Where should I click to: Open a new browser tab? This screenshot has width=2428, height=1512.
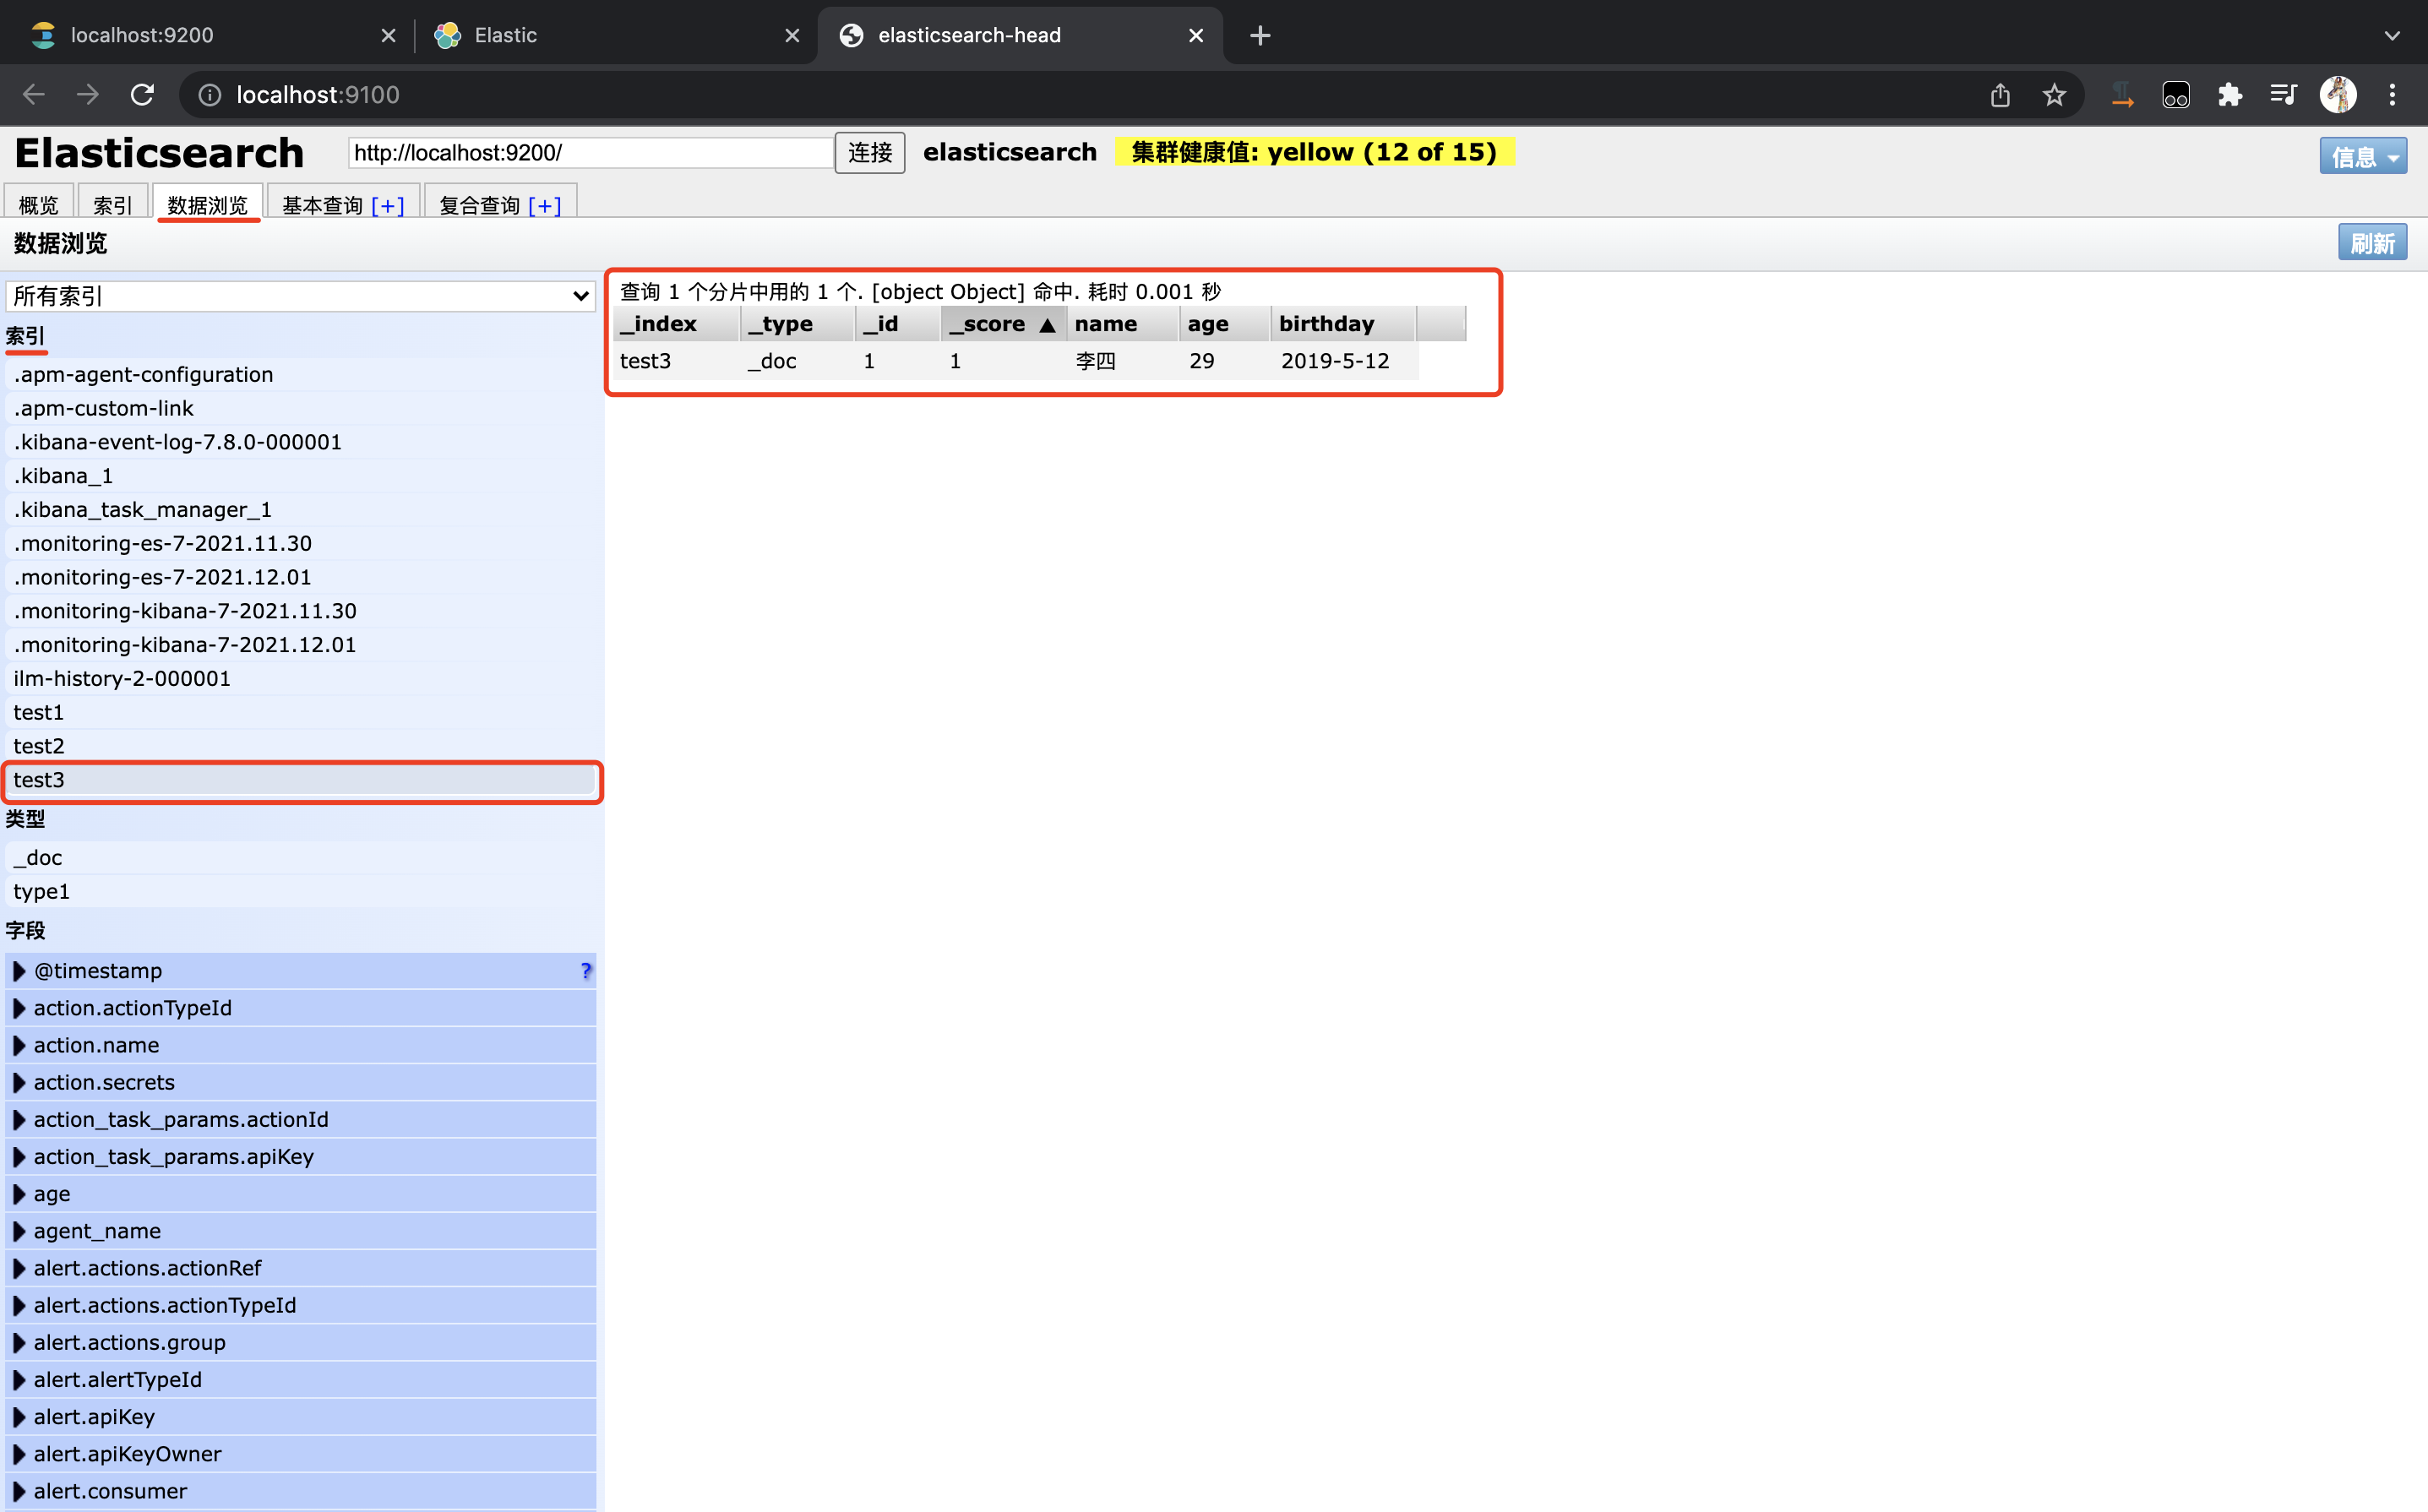(1260, 36)
